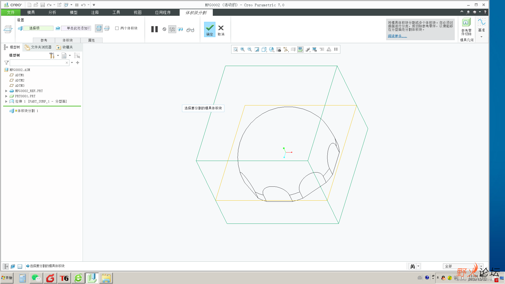Expand MFG0002_REF.PRT tree node

click(6, 91)
